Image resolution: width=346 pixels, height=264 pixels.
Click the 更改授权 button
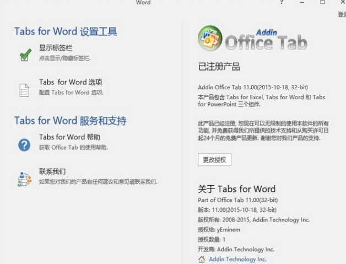point(214,160)
